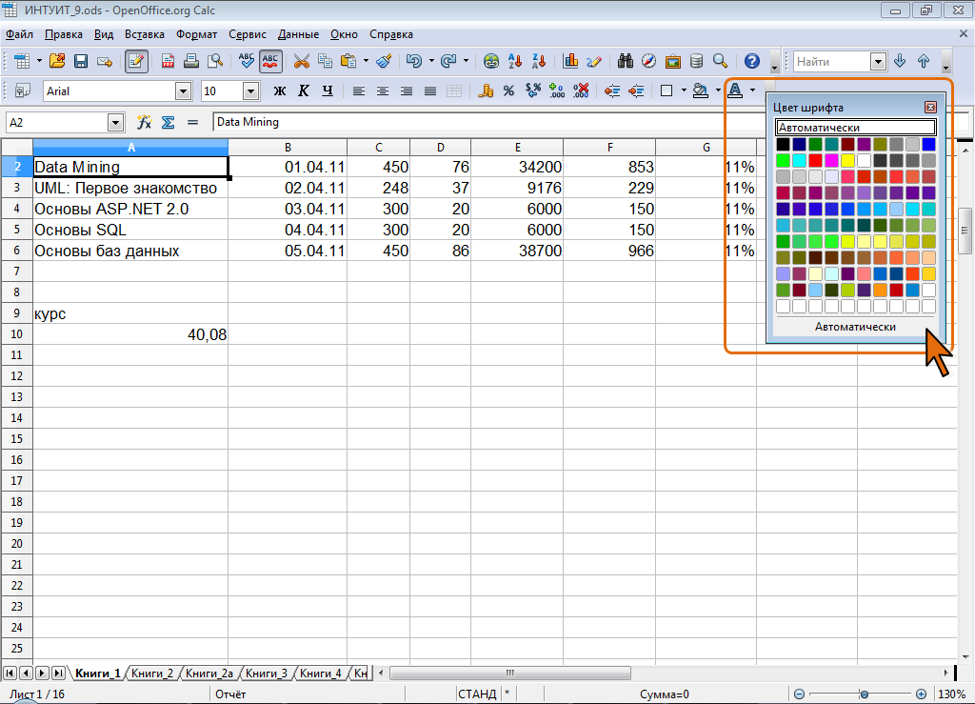This screenshot has height=704, width=975.
Task: Open the Файл menu
Action: point(19,35)
